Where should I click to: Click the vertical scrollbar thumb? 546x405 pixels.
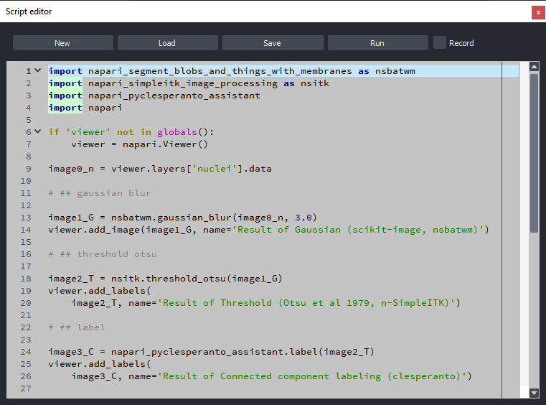(x=534, y=151)
